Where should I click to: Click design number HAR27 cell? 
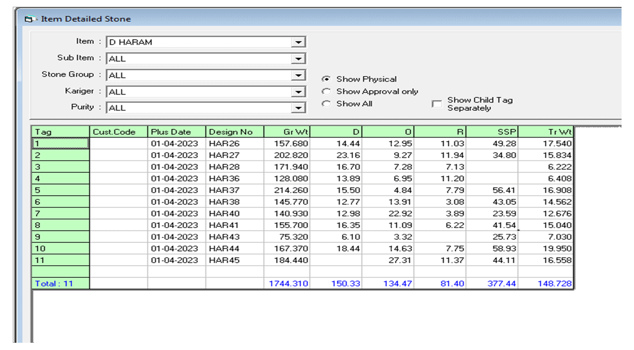tap(235, 155)
